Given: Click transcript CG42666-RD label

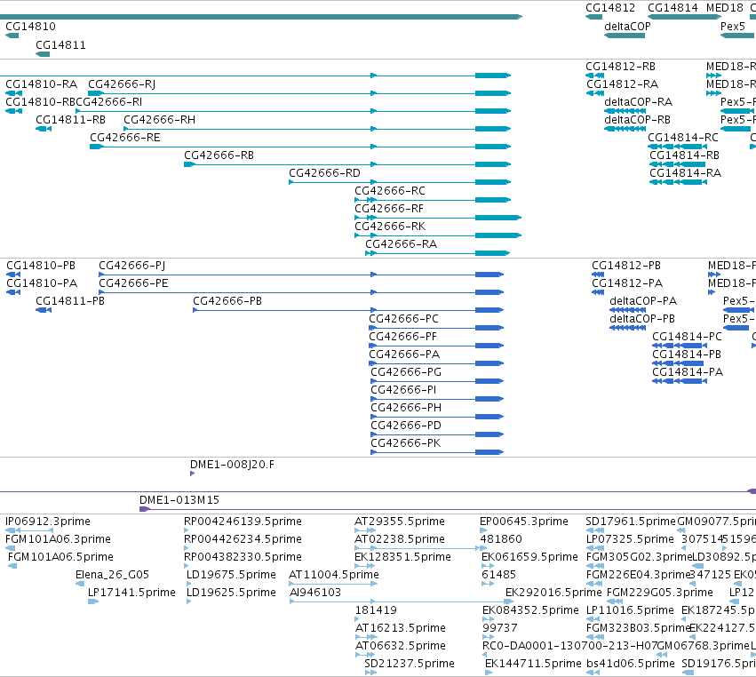Looking at the screenshot, I should [324, 173].
